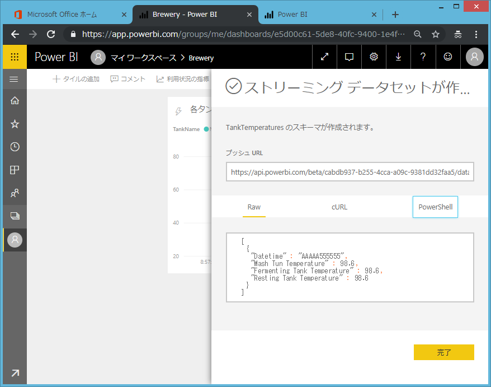Click the download arrow icon
This screenshot has width=491, height=387.
[x=398, y=57]
